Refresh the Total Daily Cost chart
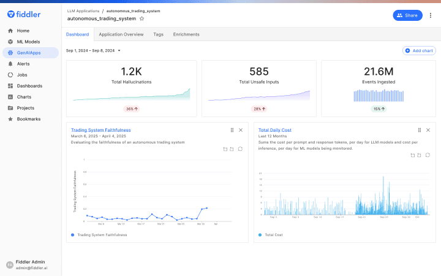 click(x=428, y=155)
